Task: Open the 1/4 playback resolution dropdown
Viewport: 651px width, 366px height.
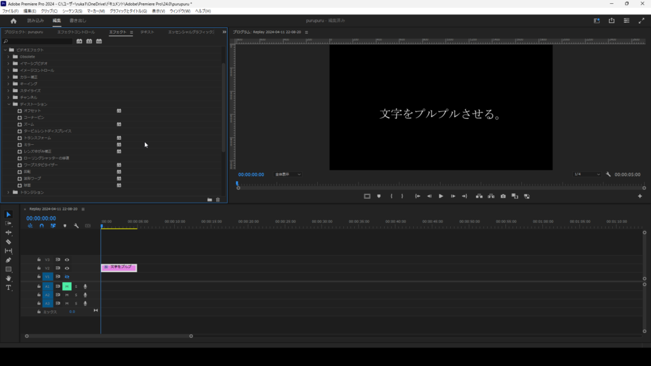Action: [586, 174]
